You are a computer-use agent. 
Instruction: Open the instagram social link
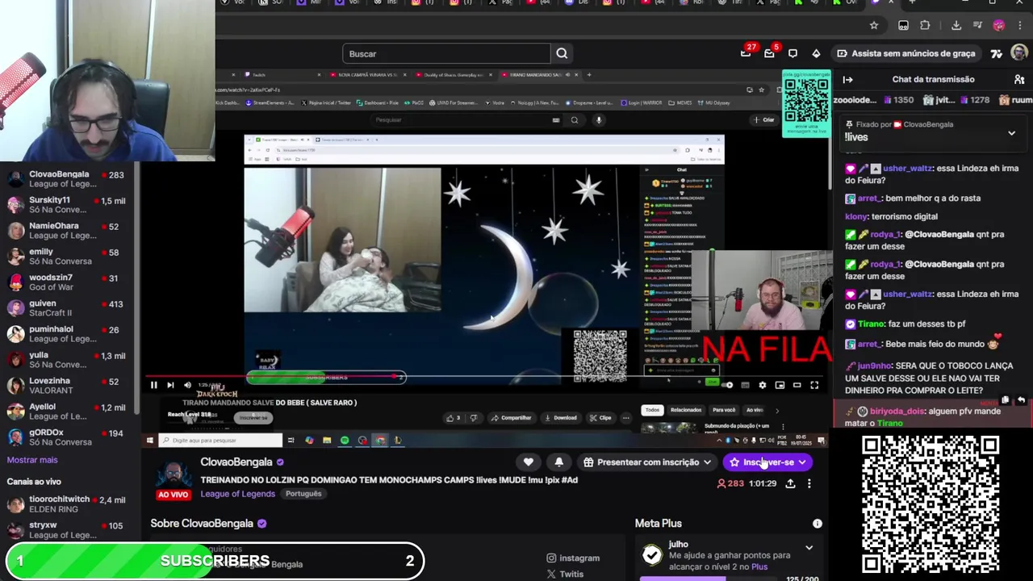[573, 558]
